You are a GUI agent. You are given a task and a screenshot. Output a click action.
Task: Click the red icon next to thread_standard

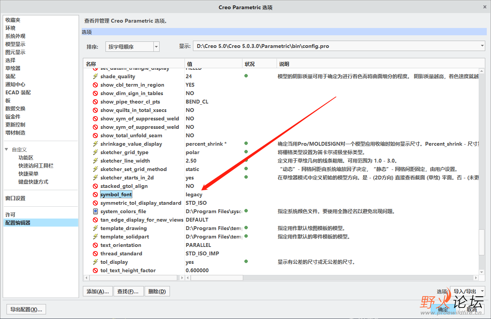point(96,253)
